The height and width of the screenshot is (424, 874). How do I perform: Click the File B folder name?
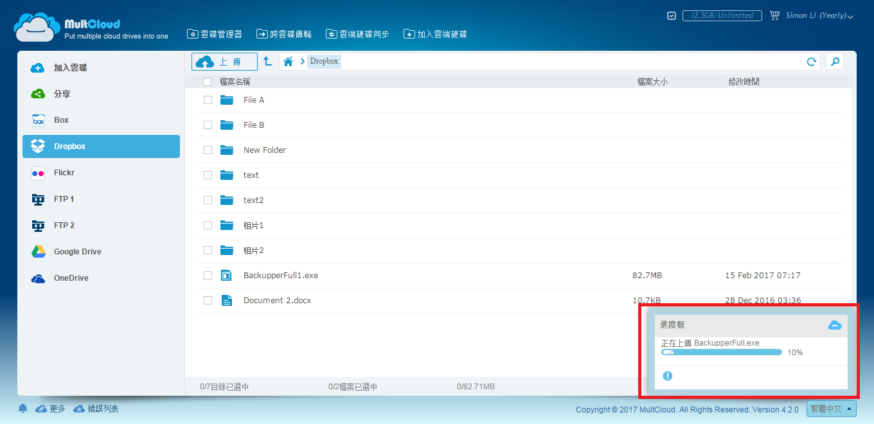[x=254, y=125]
